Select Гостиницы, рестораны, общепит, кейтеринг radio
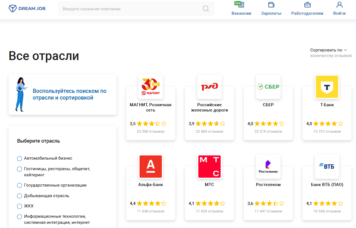 tap(19, 169)
